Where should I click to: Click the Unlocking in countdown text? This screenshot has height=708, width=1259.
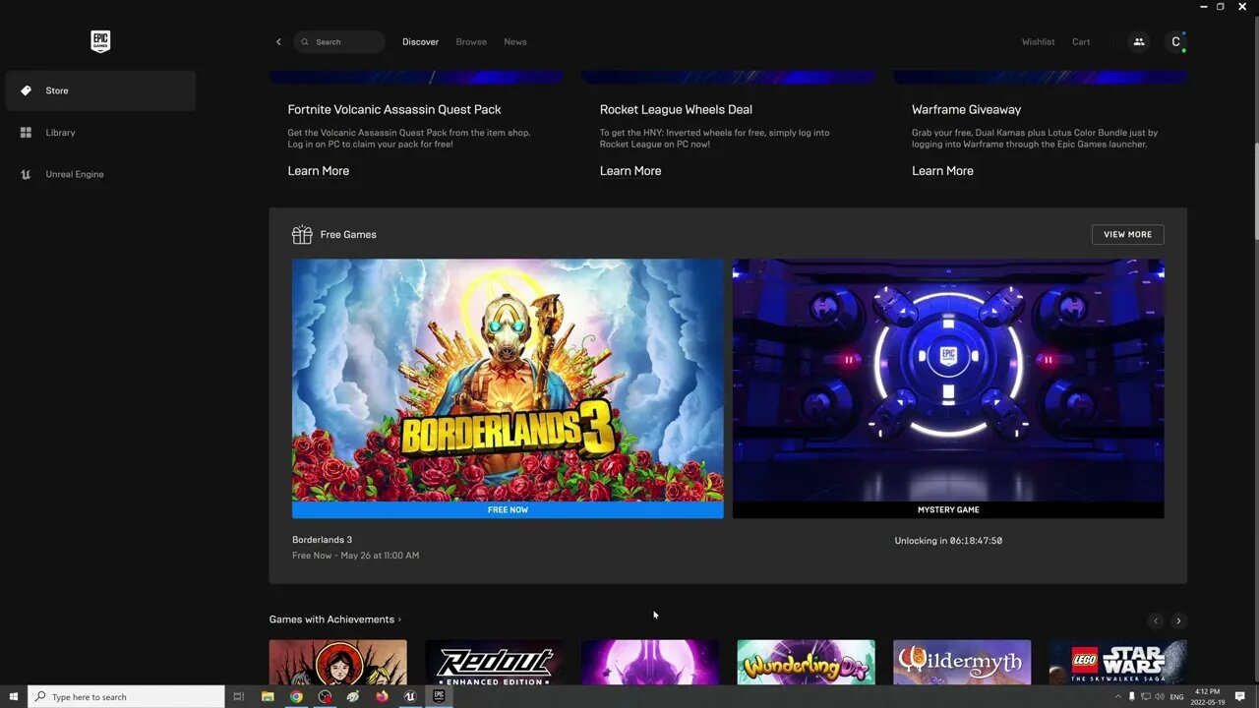tap(948, 541)
